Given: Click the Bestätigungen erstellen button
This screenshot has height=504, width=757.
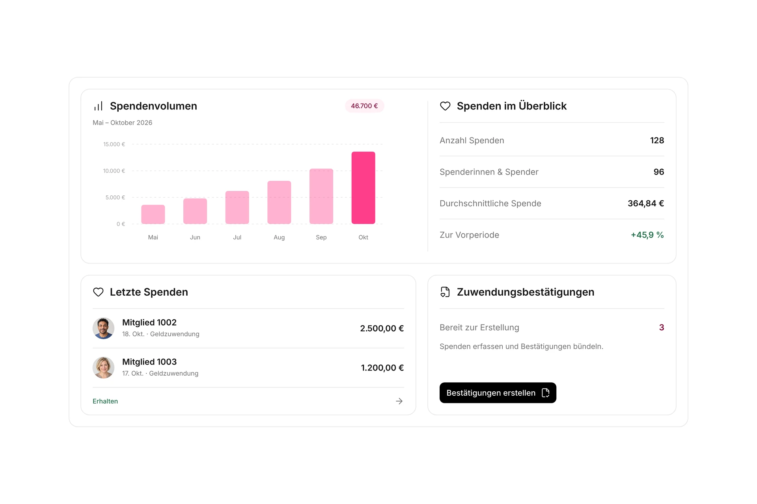Looking at the screenshot, I should (498, 393).
